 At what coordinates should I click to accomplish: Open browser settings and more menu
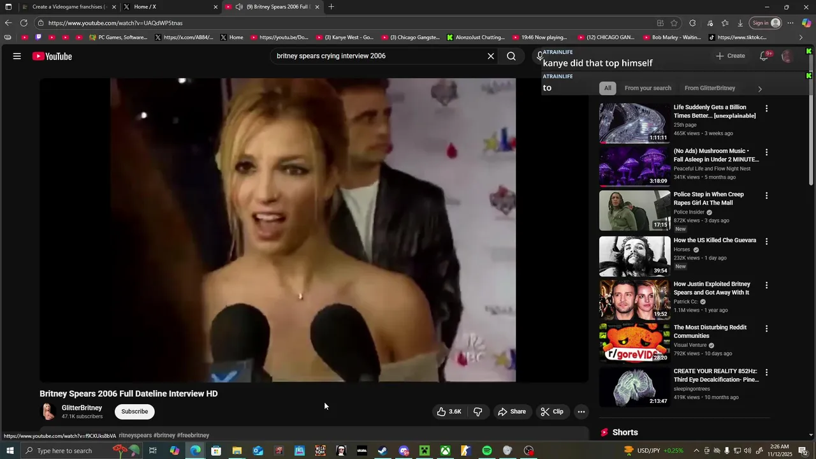pyautogui.click(x=790, y=23)
